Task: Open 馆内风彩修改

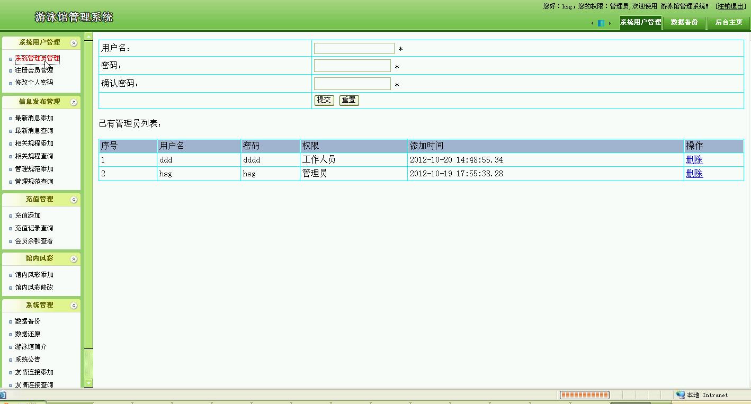Action: tap(34, 288)
